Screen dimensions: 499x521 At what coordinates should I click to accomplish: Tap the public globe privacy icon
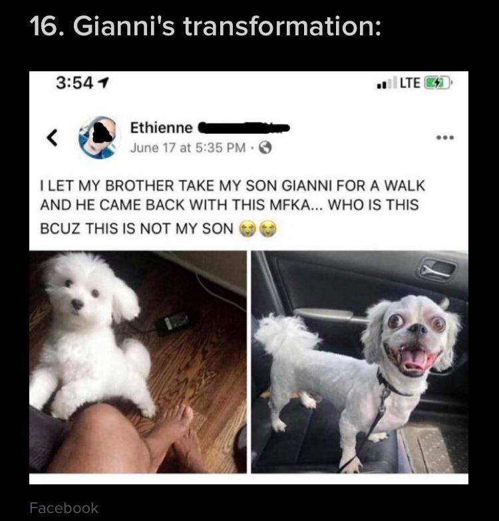pyautogui.click(x=265, y=147)
